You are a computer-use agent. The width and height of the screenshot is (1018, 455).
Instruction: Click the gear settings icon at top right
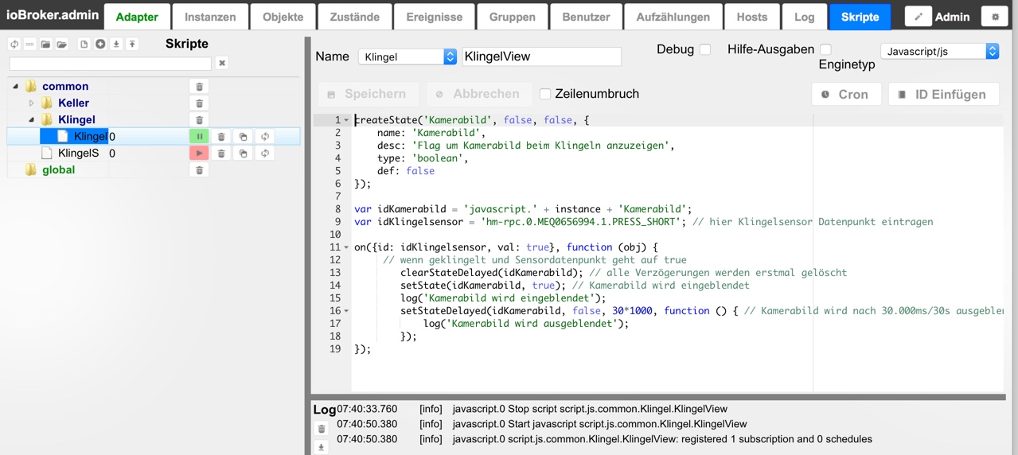pos(995,17)
